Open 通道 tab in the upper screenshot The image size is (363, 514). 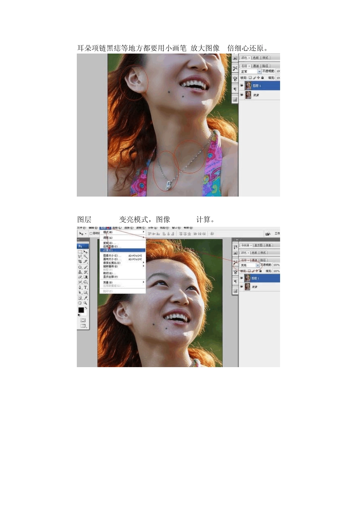[256, 66]
